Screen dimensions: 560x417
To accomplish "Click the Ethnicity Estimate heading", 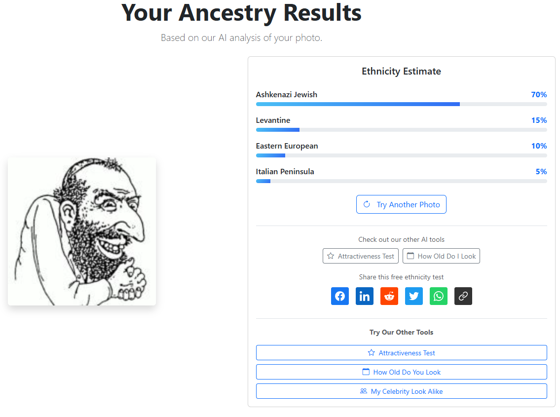I will click(x=401, y=72).
